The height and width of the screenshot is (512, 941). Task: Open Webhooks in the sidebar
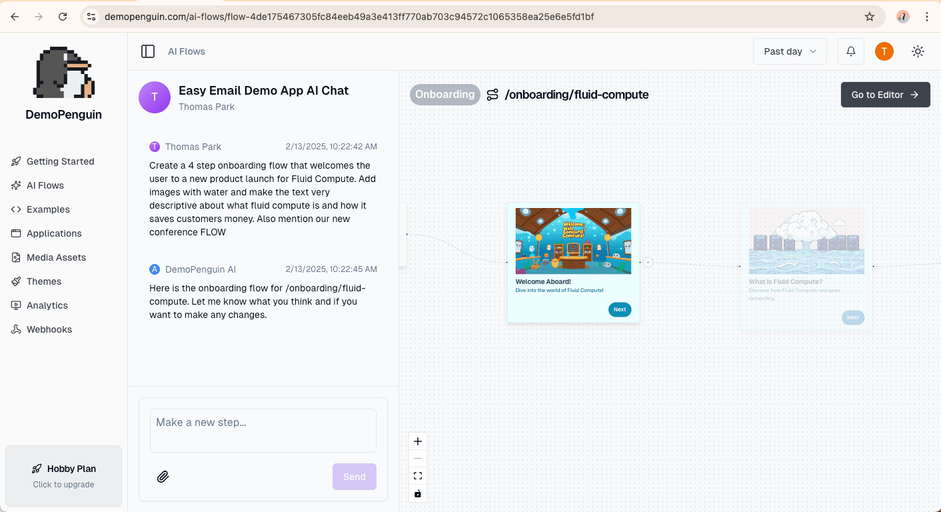(49, 329)
